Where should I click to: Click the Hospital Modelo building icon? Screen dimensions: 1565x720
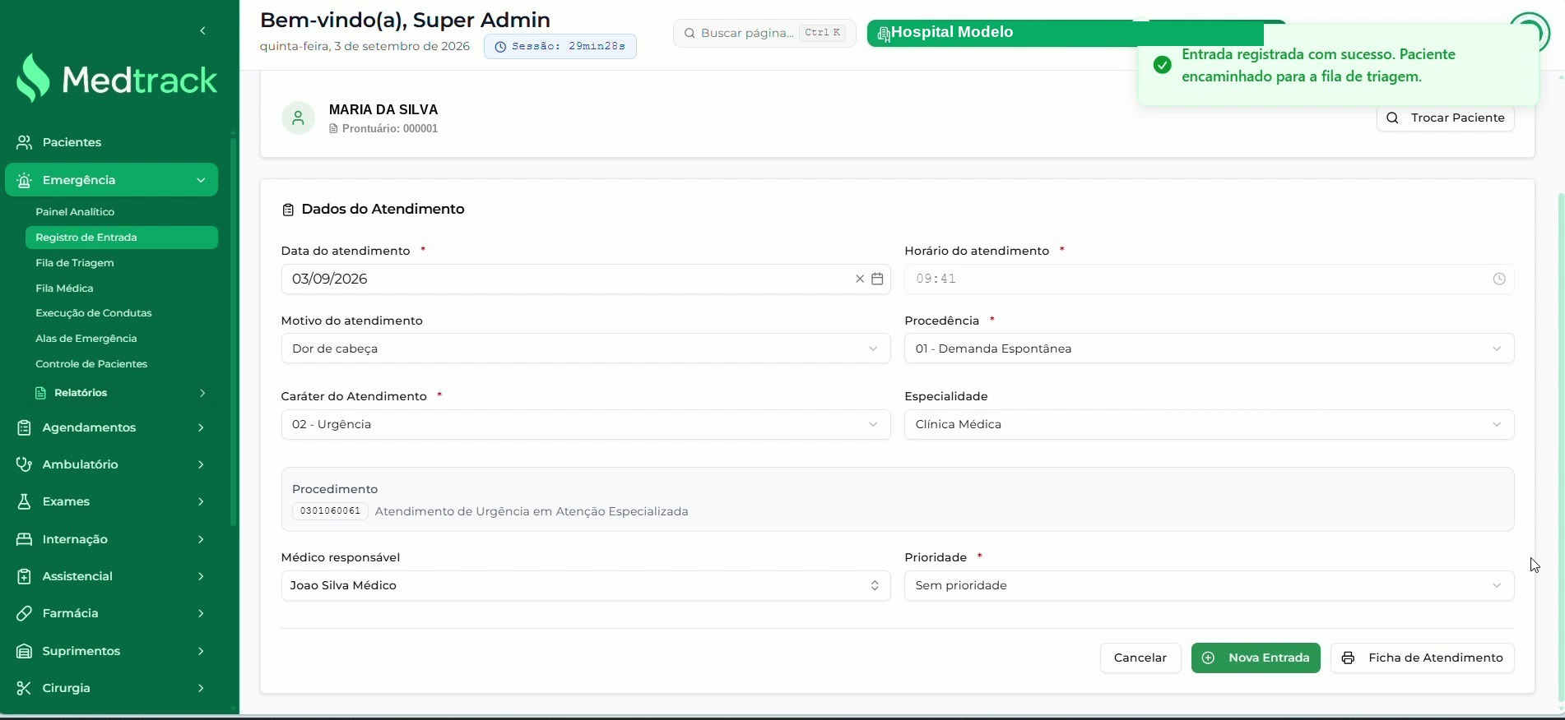point(884,34)
